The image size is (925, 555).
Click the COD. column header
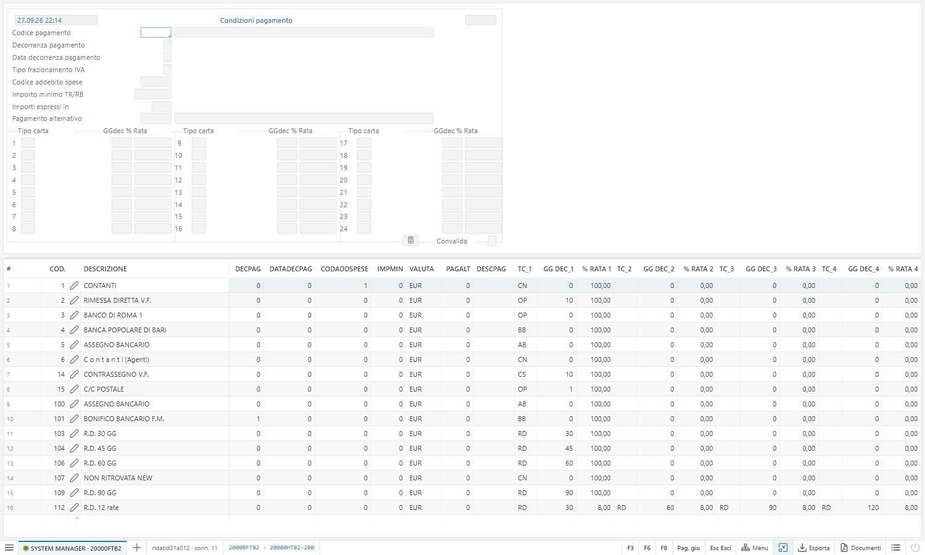[x=57, y=269]
